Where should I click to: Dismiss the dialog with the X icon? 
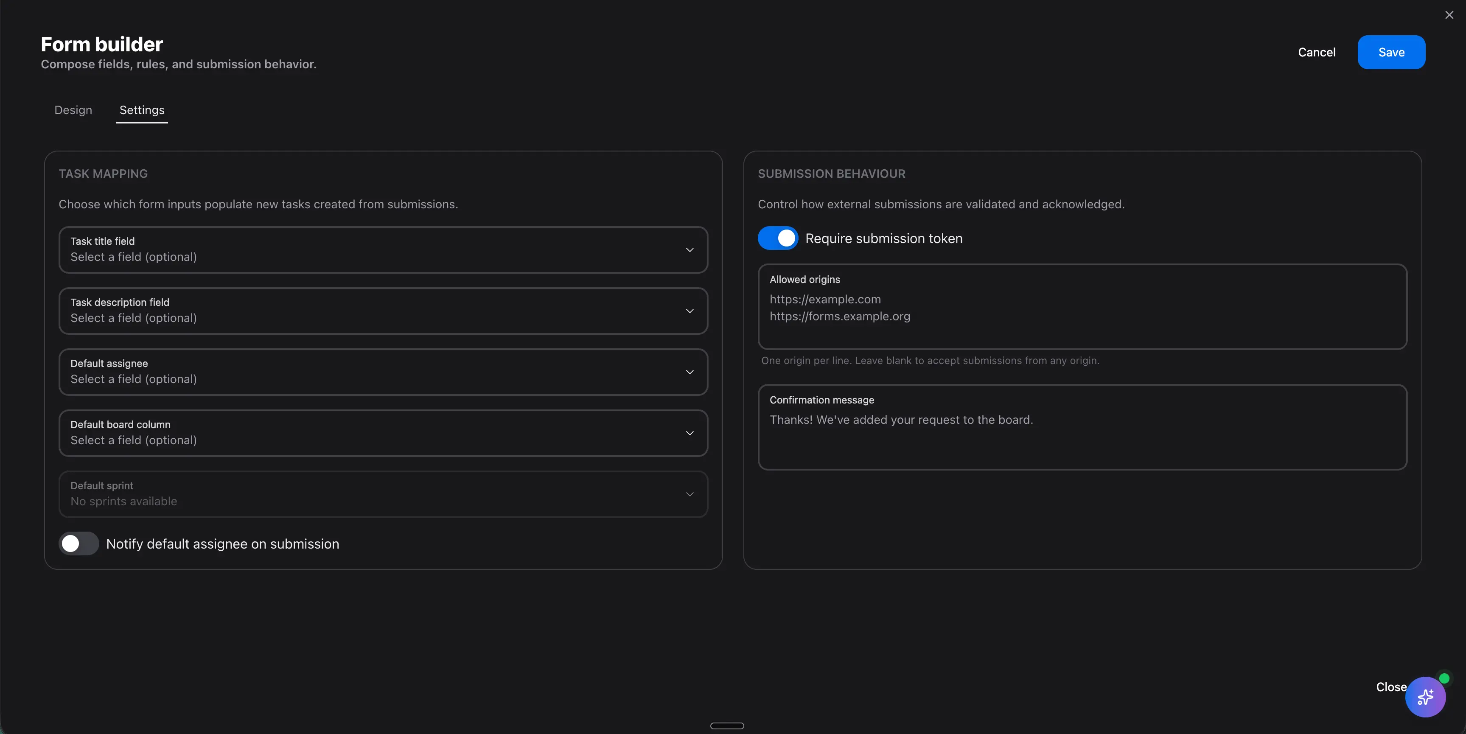click(1448, 15)
